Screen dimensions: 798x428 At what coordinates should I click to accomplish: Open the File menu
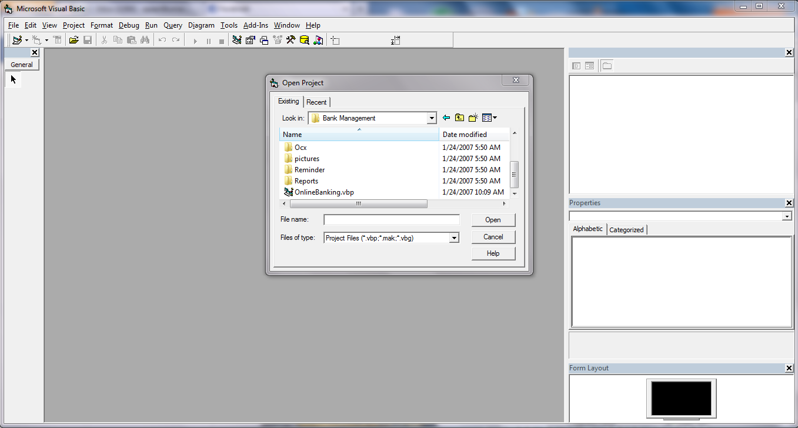[14, 25]
